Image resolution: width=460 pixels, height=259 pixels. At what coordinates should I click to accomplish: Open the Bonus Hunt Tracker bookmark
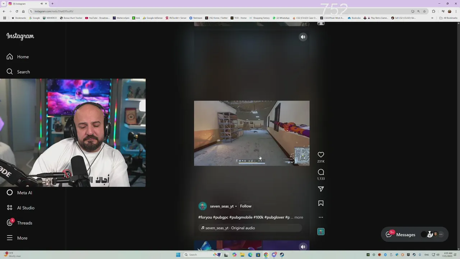(x=71, y=18)
